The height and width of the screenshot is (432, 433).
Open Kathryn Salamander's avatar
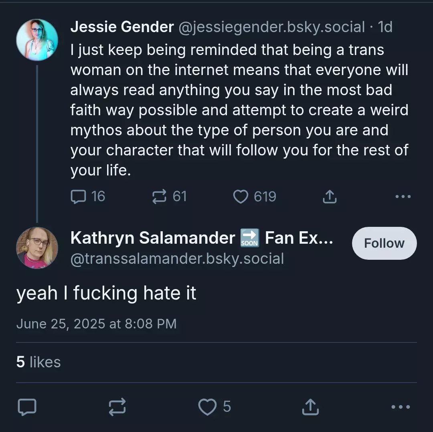pos(37,248)
